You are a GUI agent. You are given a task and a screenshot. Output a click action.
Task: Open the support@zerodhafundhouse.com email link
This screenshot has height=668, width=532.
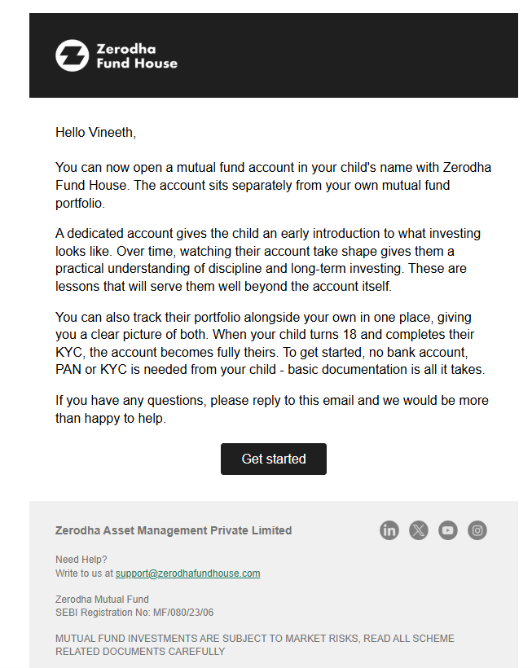point(188,574)
